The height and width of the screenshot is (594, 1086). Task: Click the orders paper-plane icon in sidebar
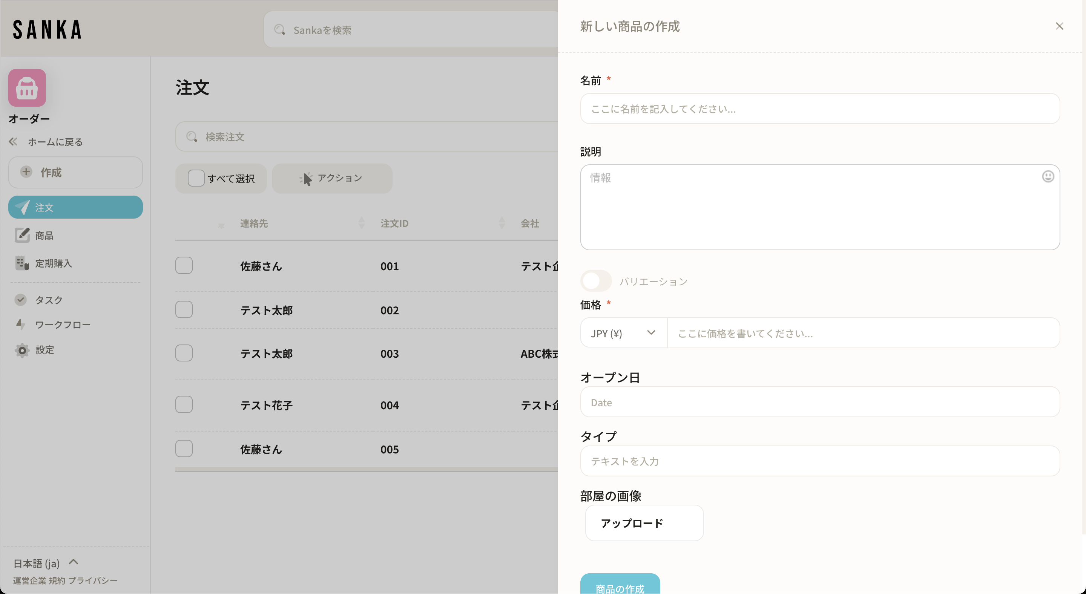pyautogui.click(x=22, y=207)
